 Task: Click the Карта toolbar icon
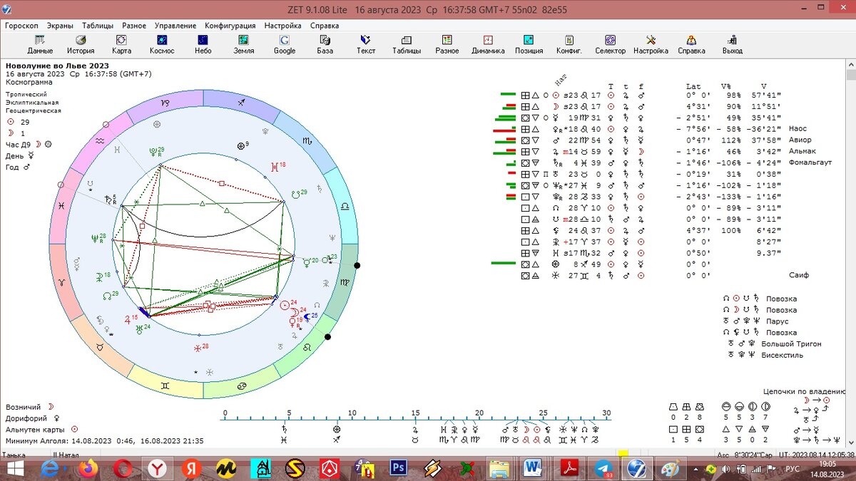click(x=121, y=45)
